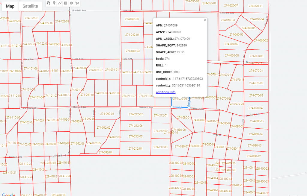The width and height of the screenshot is (307, 196).
Task: Select parcel 274-212-07
Action: [x=136, y=114]
